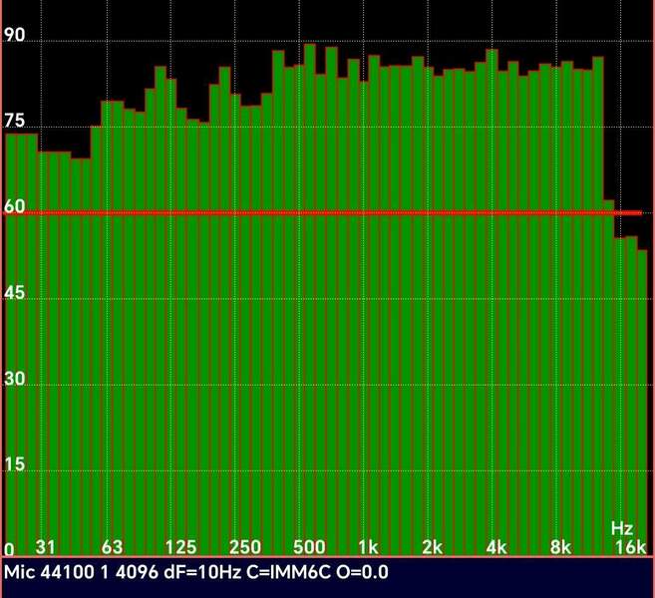The height and width of the screenshot is (598, 655).
Task: Click the red 60 dB threshold line
Action: [322, 213]
